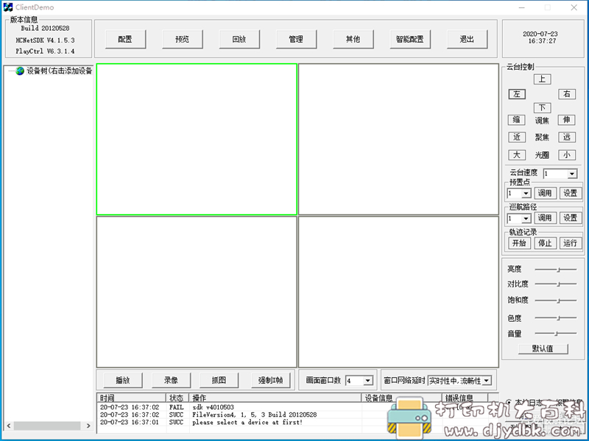The width and height of the screenshot is (589, 441).
Task: Open the 管理 management section
Action: pyautogui.click(x=297, y=39)
